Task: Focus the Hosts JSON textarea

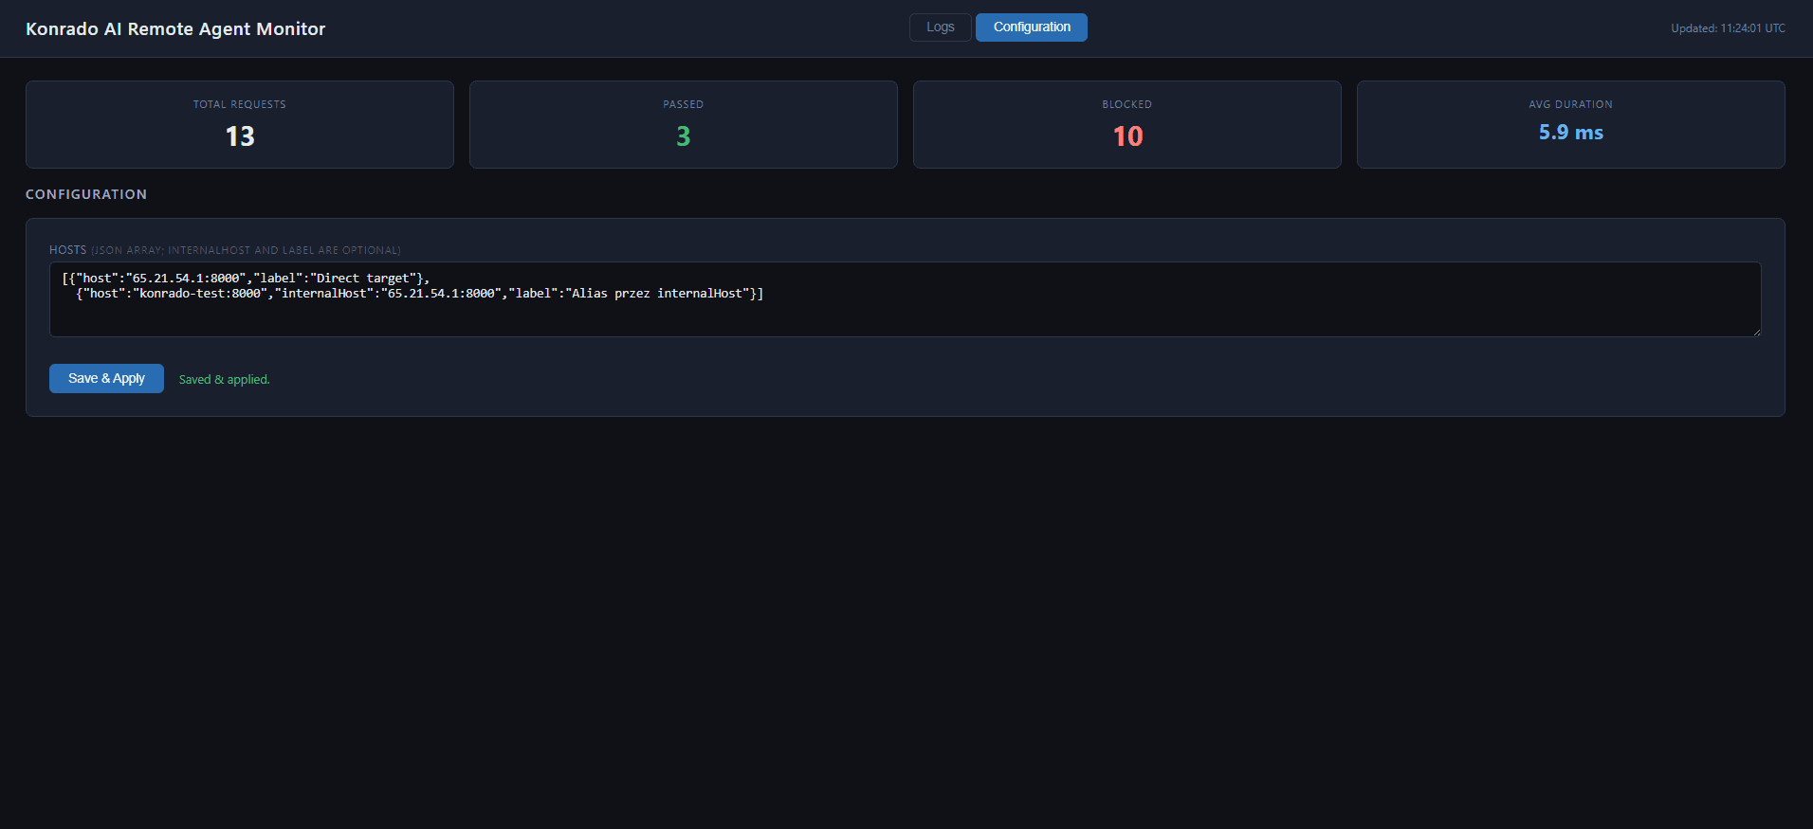Action: [x=906, y=299]
